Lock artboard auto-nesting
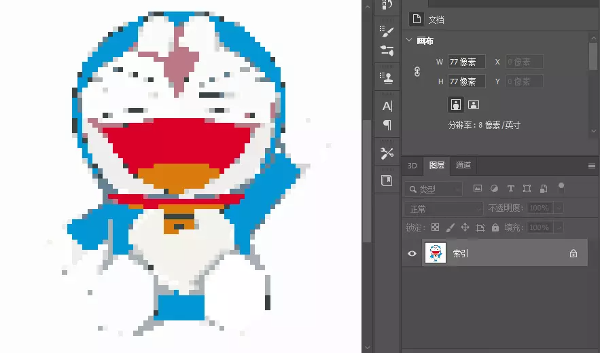Viewport: 600px width, 353px height. pos(480,228)
